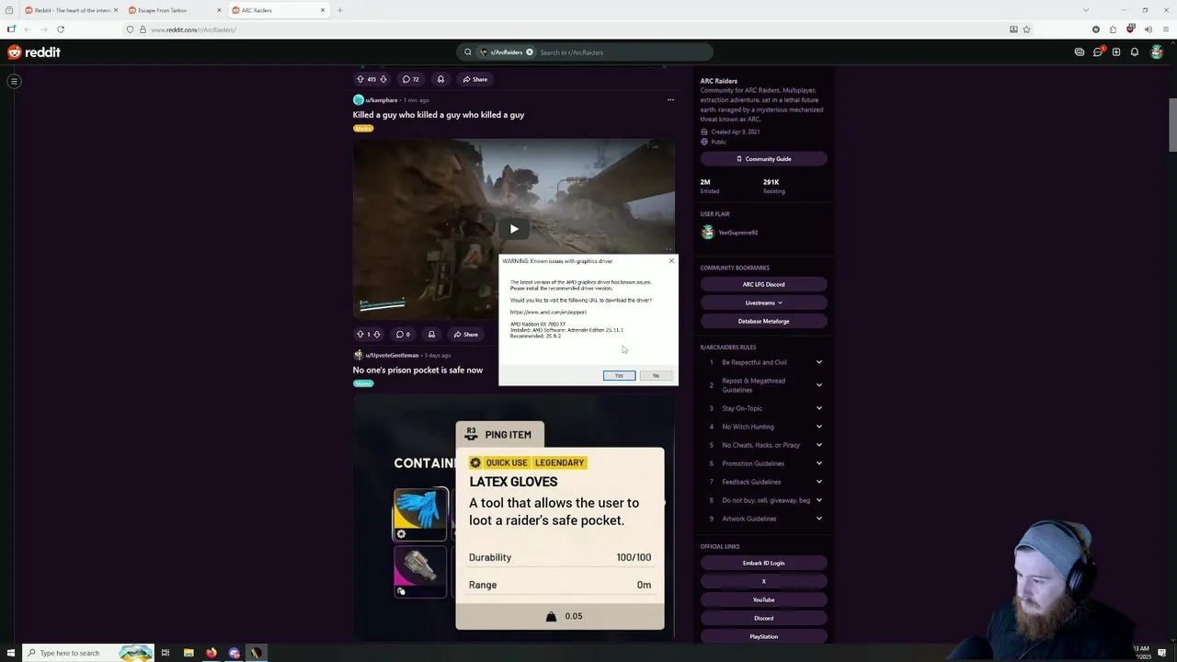Downvote the 'Killed a guy' post
This screenshot has width=1177, height=662.
376,334
